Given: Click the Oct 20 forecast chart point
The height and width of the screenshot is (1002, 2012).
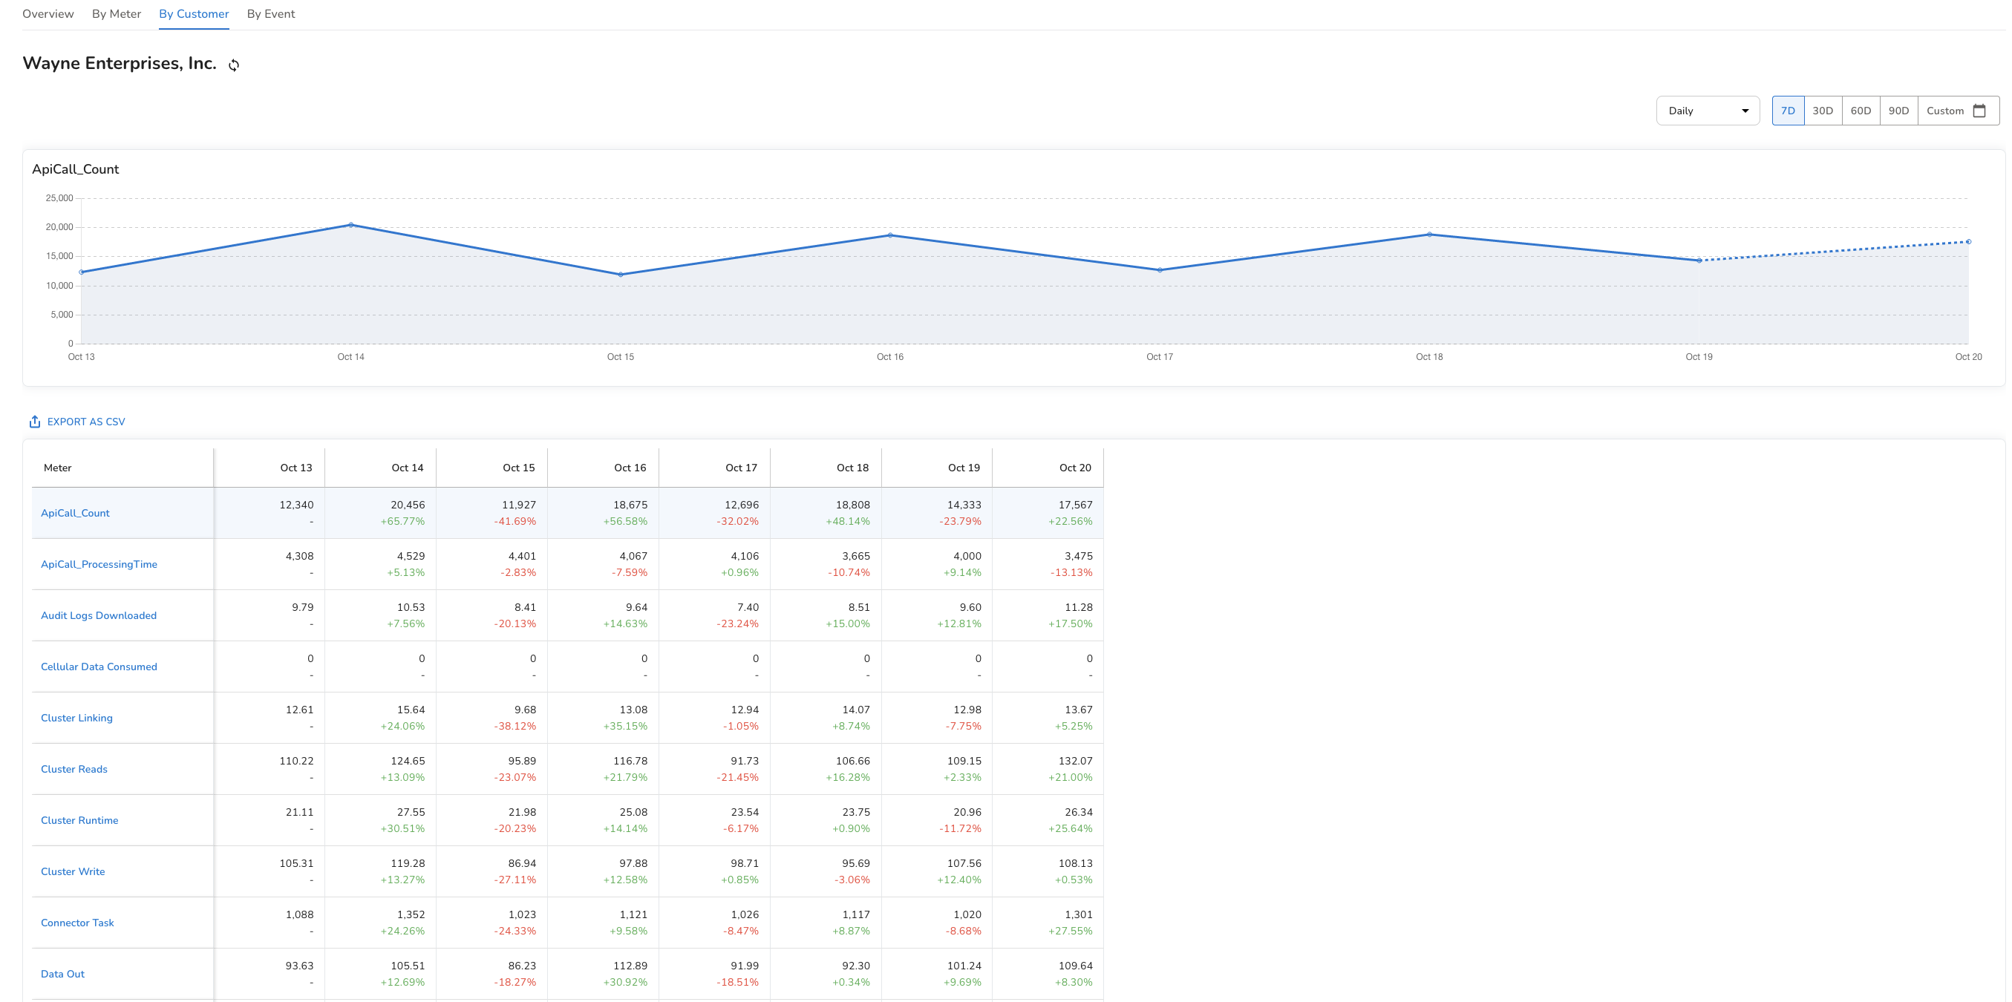Looking at the screenshot, I should (1968, 242).
